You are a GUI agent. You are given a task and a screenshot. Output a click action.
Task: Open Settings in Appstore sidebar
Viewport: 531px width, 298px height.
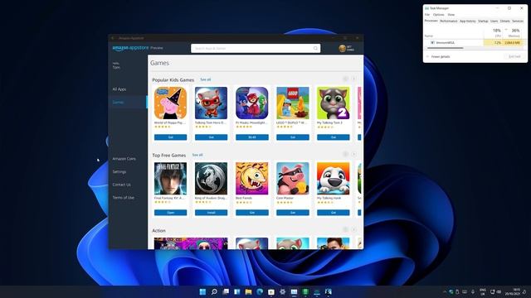point(119,172)
